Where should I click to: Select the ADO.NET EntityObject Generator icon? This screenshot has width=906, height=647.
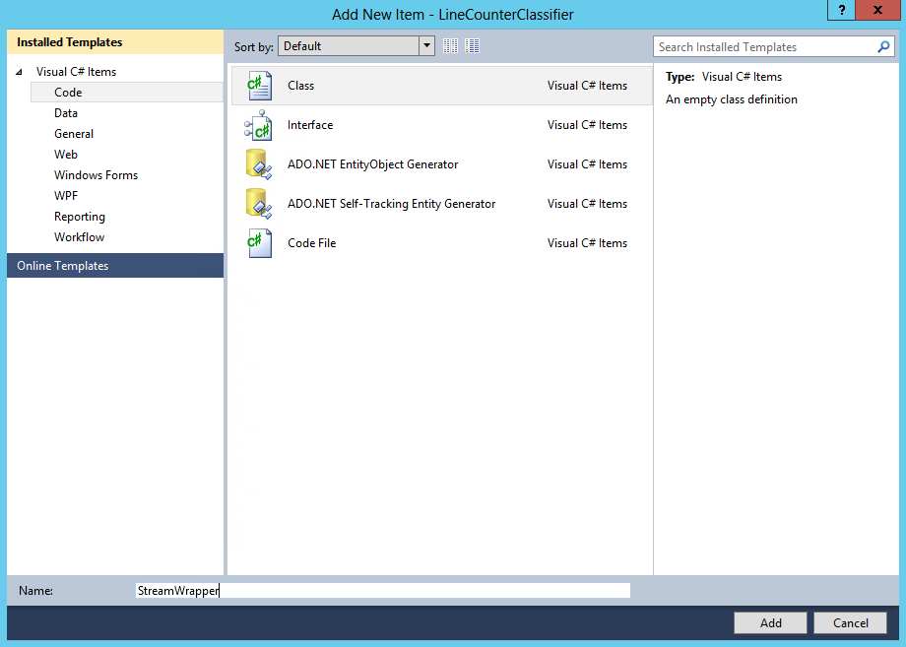click(x=257, y=164)
